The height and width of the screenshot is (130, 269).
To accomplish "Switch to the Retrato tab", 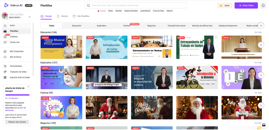I will tap(62, 16).
